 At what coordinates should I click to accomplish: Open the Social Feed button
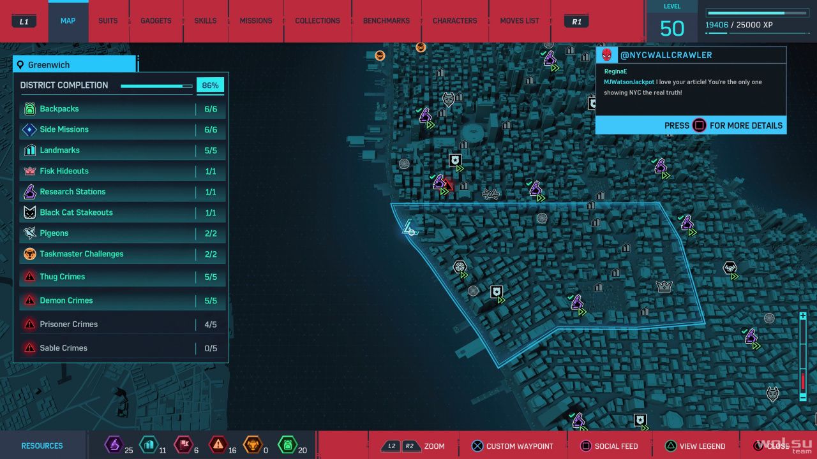coord(610,446)
